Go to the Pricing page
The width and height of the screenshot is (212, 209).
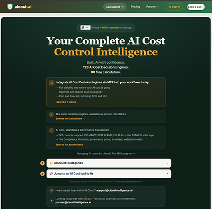click(x=135, y=7)
